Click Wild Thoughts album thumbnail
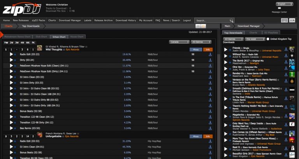Image resolution: width=299 pixels, height=159 pixels. pos(39,48)
